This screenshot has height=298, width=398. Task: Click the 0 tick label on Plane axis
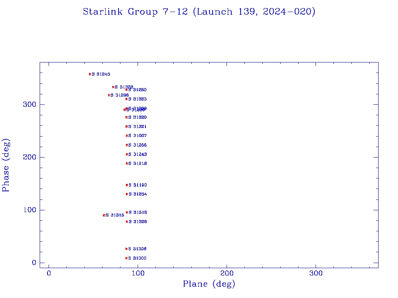[x=49, y=273]
